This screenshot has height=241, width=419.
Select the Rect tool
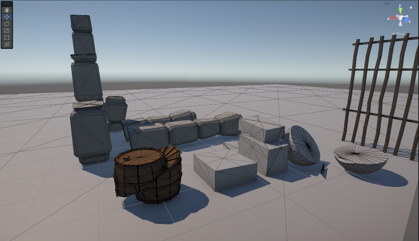(x=7, y=38)
